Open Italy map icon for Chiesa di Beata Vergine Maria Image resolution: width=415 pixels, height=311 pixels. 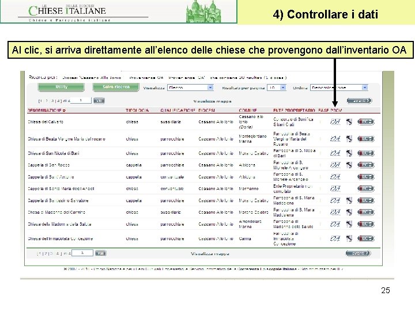click(349, 139)
